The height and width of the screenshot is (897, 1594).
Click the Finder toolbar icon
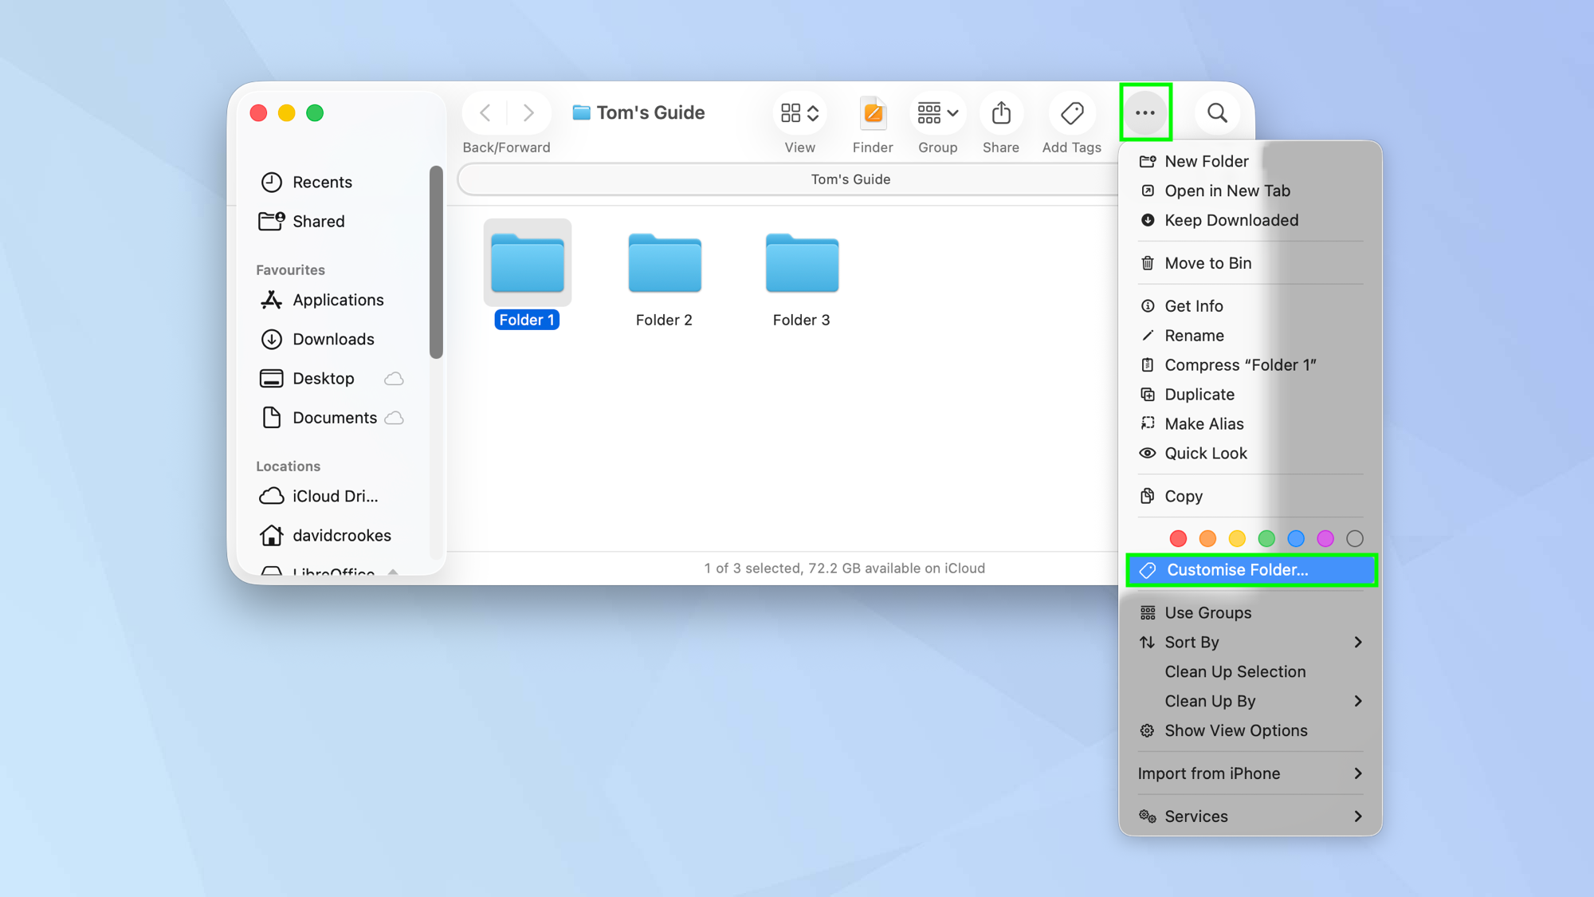pos(873,112)
